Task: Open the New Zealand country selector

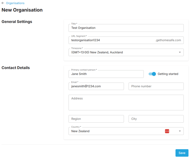Action: pyautogui.click(x=126, y=131)
